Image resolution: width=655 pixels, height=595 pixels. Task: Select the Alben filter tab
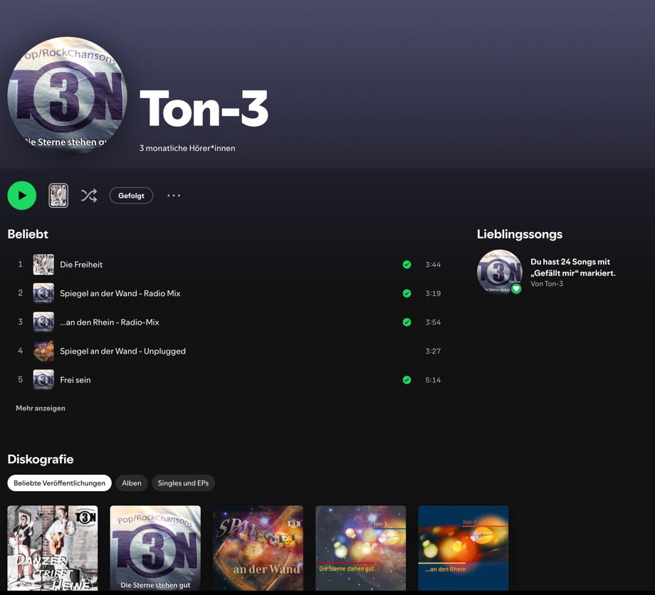coord(132,483)
